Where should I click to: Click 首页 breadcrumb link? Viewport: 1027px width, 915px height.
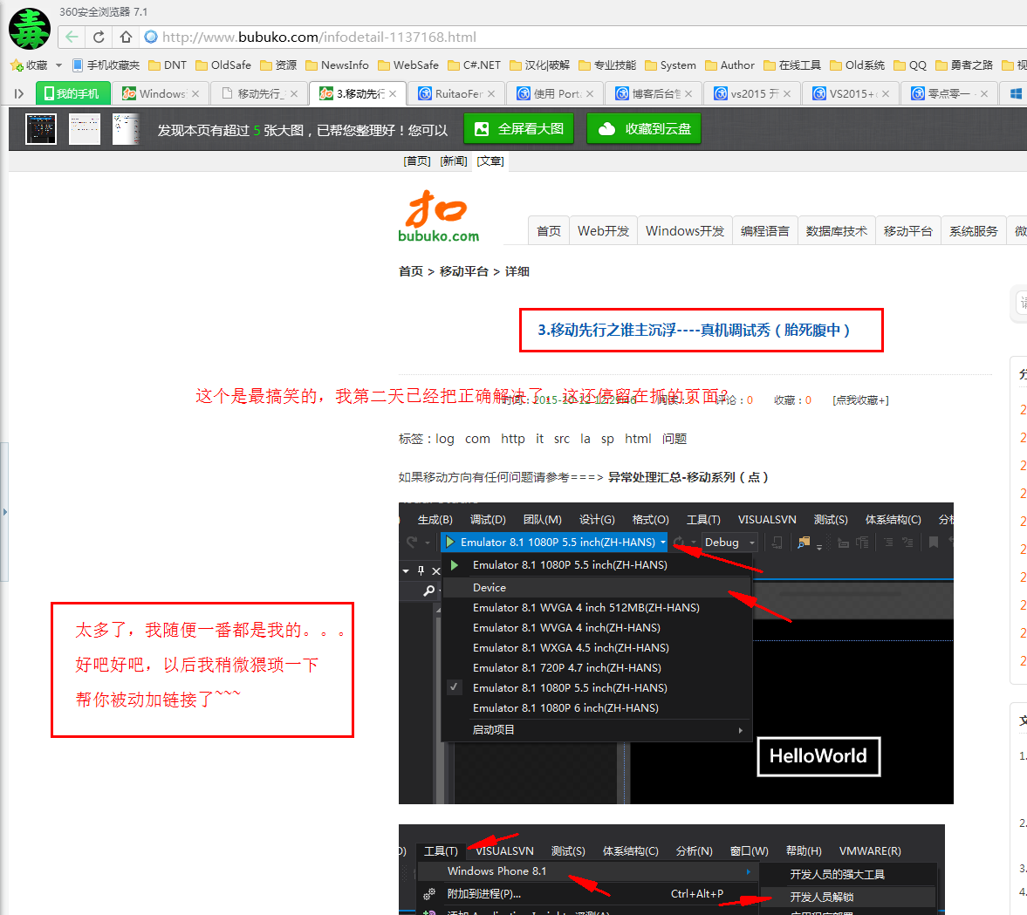pos(411,271)
